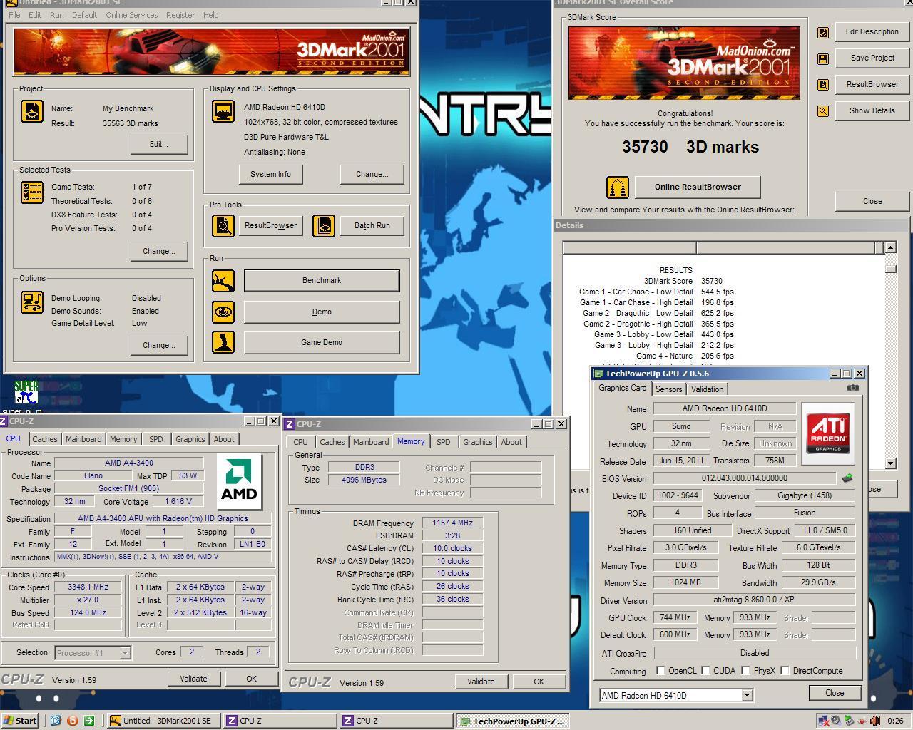The width and height of the screenshot is (913, 730).
Task: Click the monitor icon in Display and CPU Settings
Action: pos(223,111)
